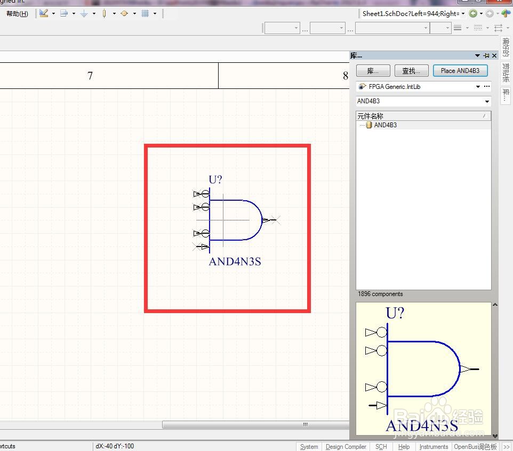Screen dimensions: 513x451
Task: Open the 库 panel options dropdown triangle
Action: coord(477,56)
